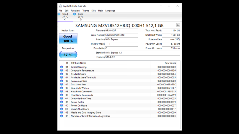The height and width of the screenshot is (134, 239).
Task: Click the status orb for Power On Hours row
Action: (x=61, y=105)
